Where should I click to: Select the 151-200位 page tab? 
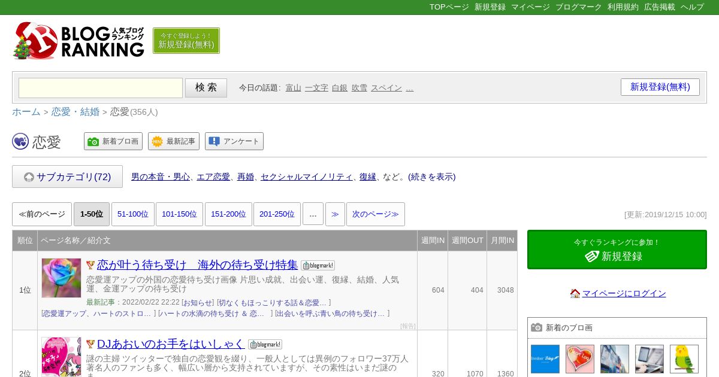(228, 214)
